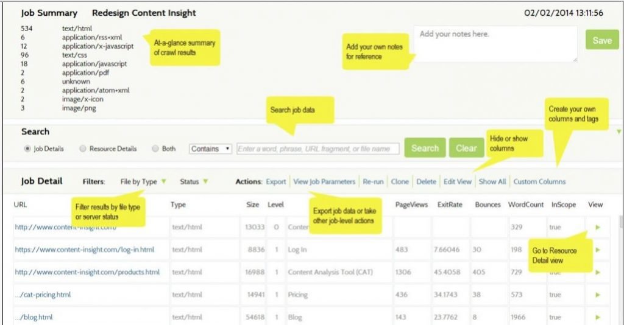The height and width of the screenshot is (325, 624).
Task: Click green view arrow for cat-pricing.html row
Action: click(598, 295)
